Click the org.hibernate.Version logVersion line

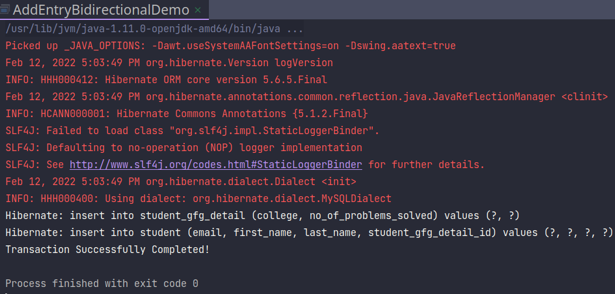coord(169,63)
